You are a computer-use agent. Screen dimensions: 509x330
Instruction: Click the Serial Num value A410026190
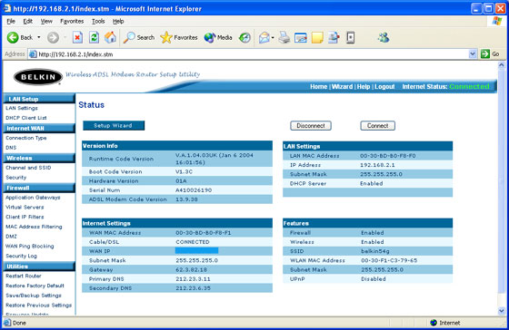(194, 190)
